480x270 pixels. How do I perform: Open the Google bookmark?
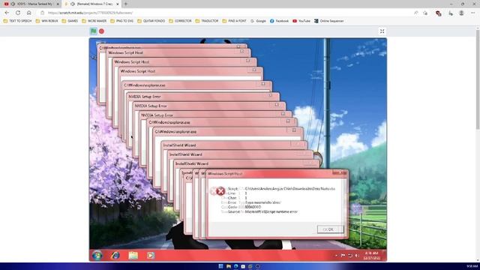(x=258, y=21)
